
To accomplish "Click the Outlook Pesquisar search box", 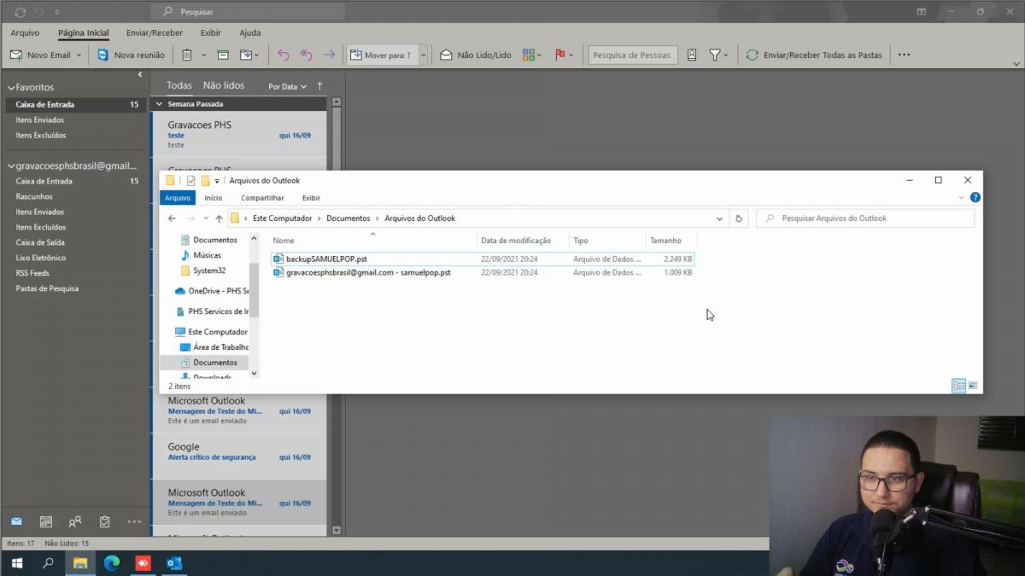I will click(249, 12).
